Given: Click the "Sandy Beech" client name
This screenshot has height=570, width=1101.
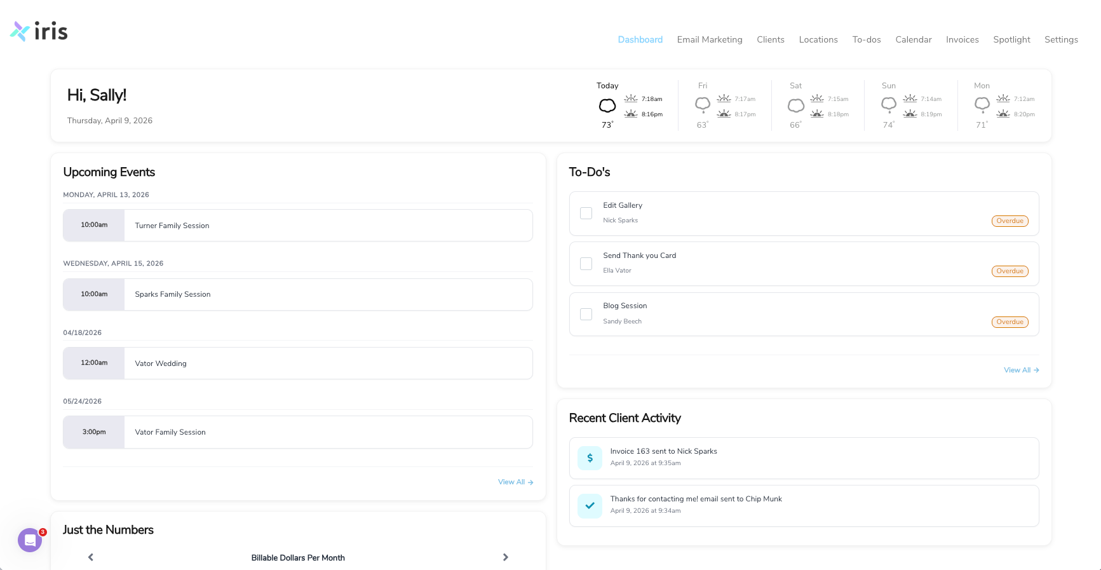Looking at the screenshot, I should (x=623, y=322).
